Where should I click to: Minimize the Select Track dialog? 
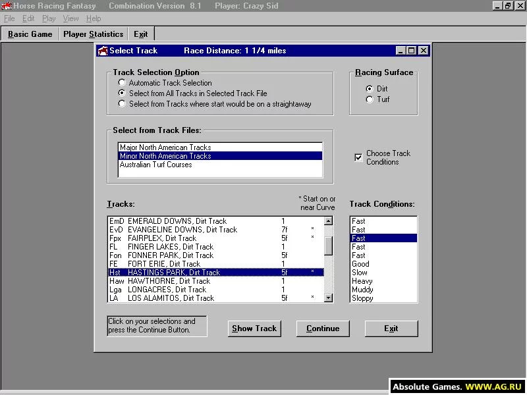(x=400, y=51)
